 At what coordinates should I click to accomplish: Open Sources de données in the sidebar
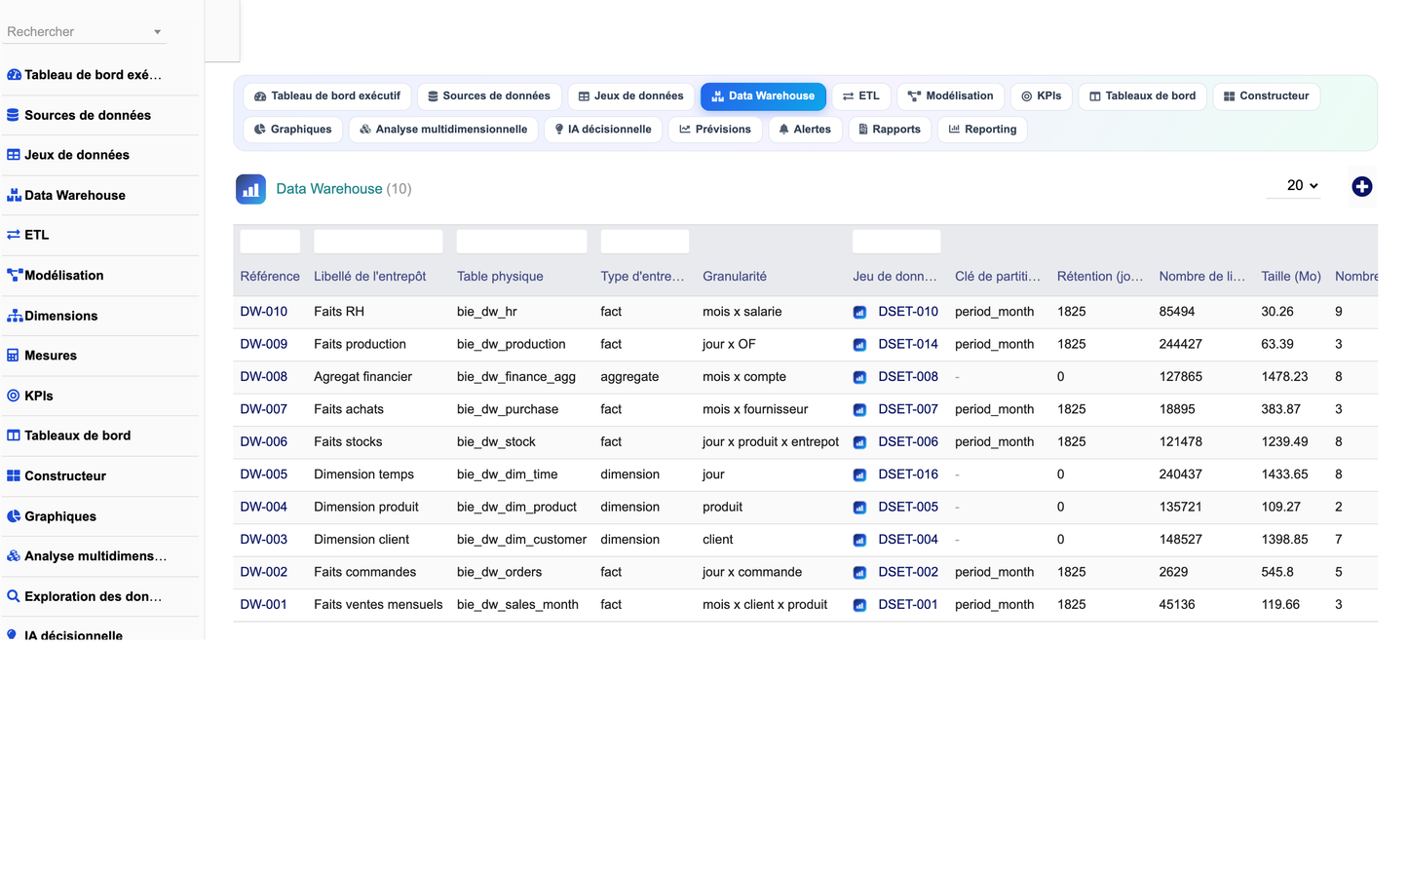(x=101, y=115)
